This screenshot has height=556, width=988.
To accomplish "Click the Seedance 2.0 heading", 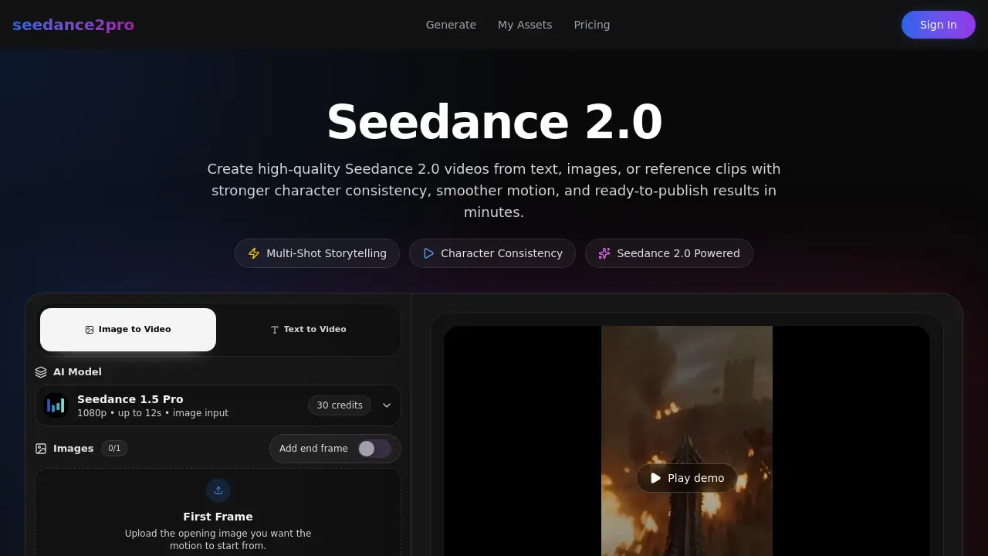I will point(494,122).
